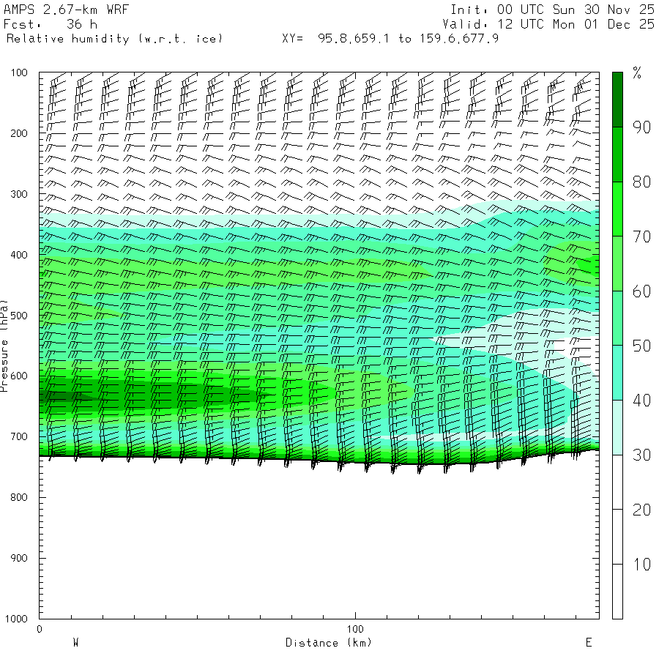
Task: Click the XY coordinates text '95.8,659.1 to 159.6,677.9'
Action: point(408,39)
